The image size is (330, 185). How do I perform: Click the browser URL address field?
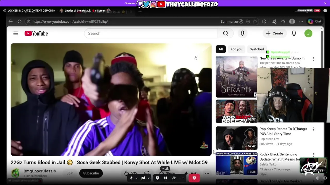click(124, 22)
